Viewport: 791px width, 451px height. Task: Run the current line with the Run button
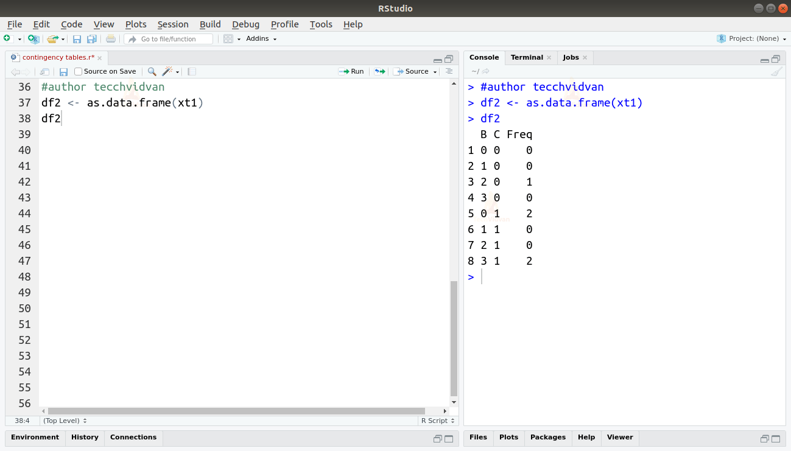click(x=351, y=71)
